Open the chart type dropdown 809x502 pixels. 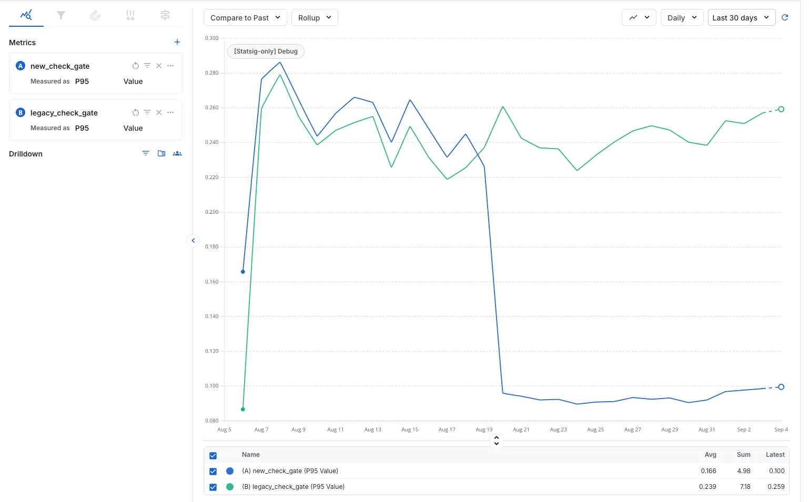point(639,17)
